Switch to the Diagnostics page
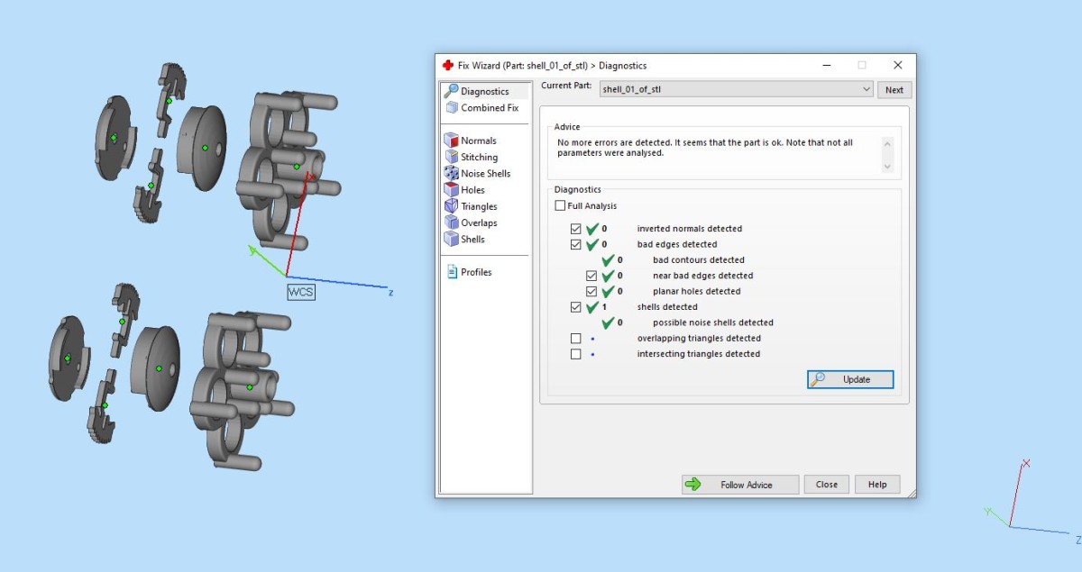Image resolution: width=1082 pixels, height=572 pixels. (484, 91)
